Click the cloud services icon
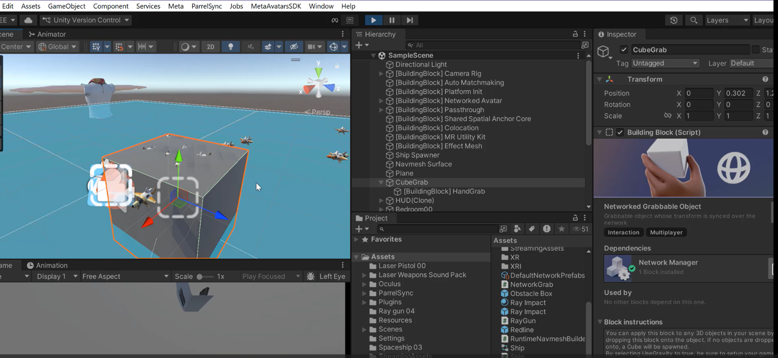The width and height of the screenshot is (778, 358). pyautogui.click(x=28, y=20)
